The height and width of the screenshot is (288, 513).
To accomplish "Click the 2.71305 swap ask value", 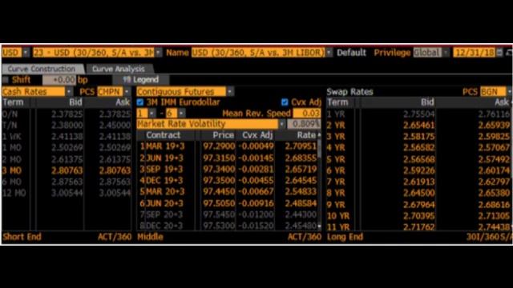I will 494,216.
